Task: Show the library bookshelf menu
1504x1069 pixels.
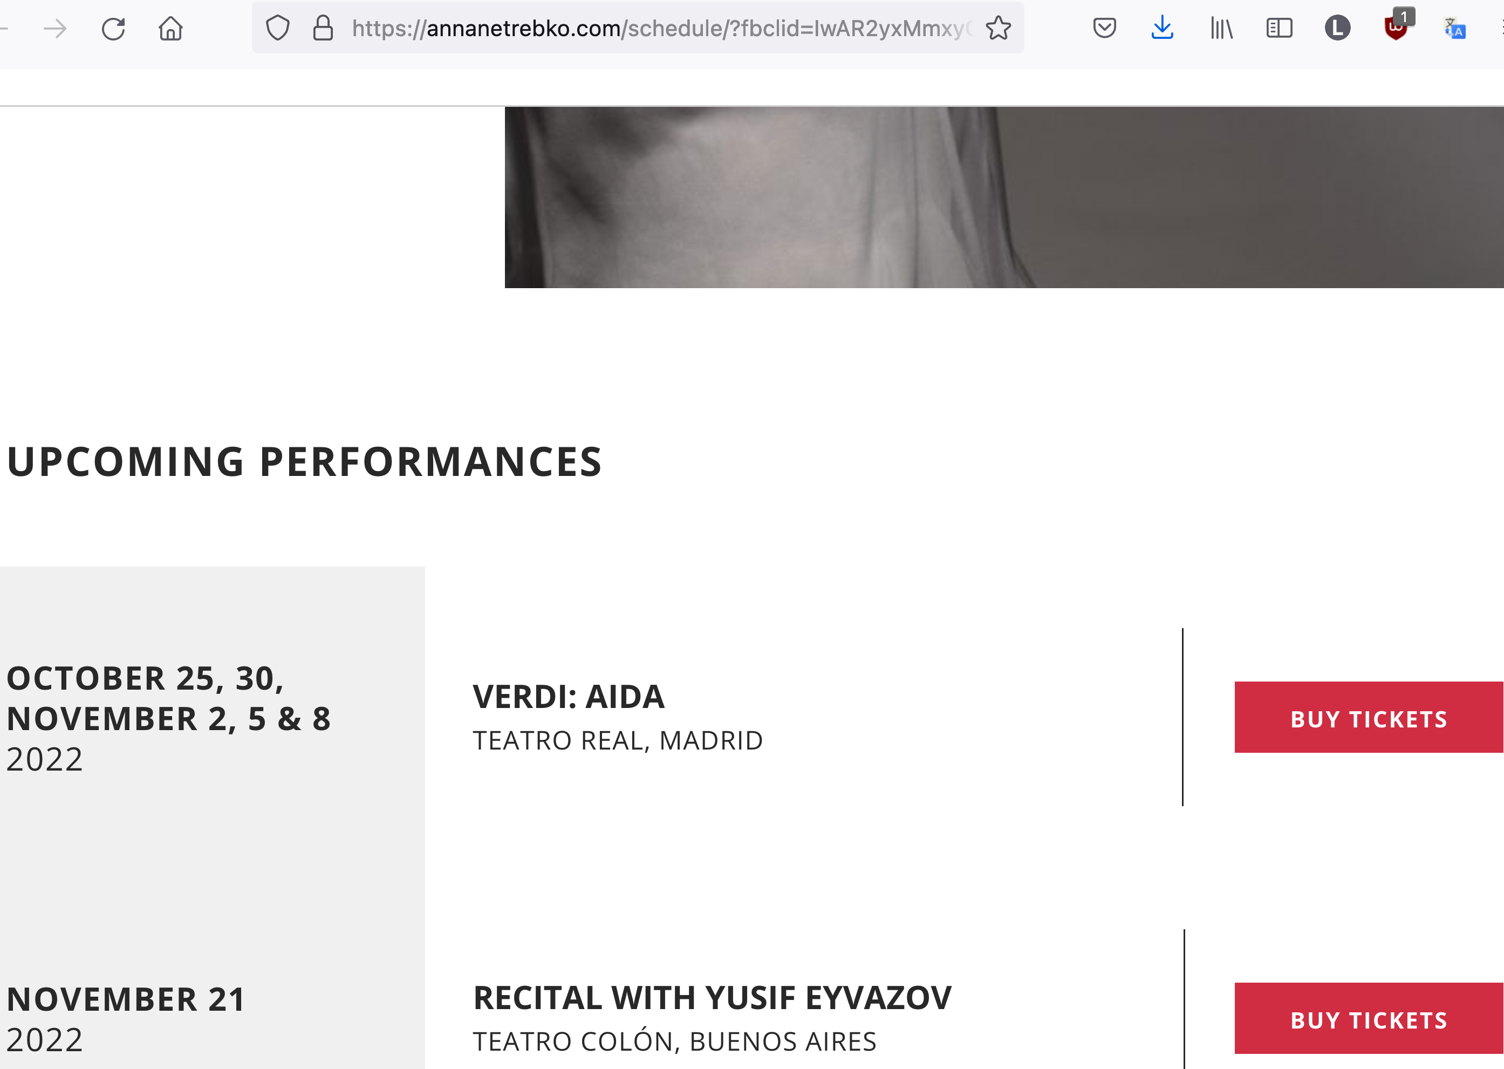Action: pyautogui.click(x=1220, y=28)
